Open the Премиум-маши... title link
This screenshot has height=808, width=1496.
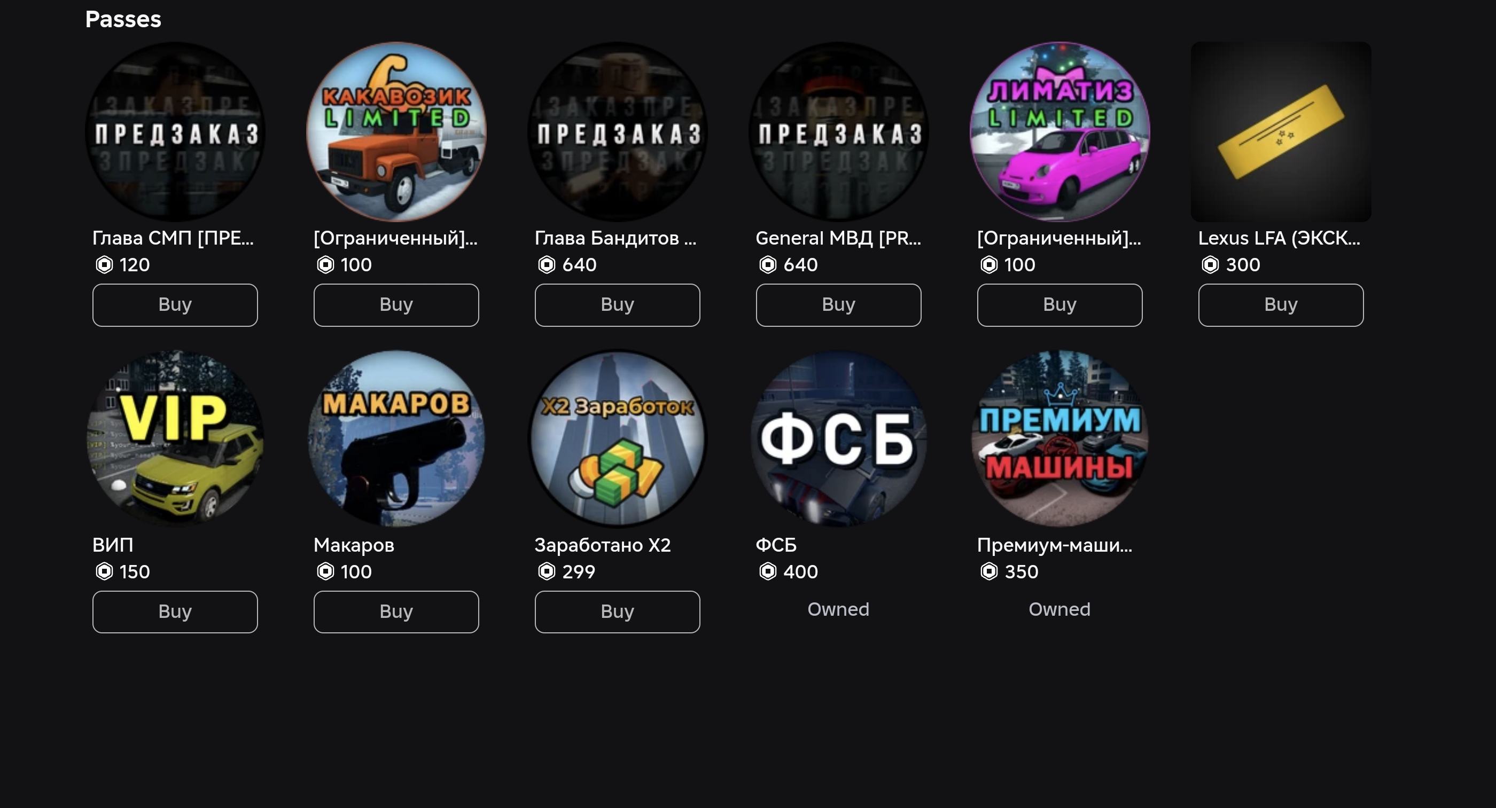pyautogui.click(x=1054, y=545)
